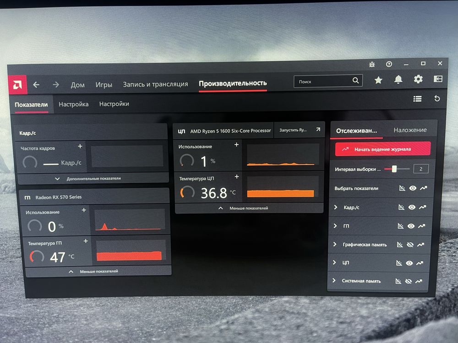Image resolution: width=458 pixels, height=343 pixels.
Task: Click trend arrow icon in ЦП row
Action: point(420,263)
